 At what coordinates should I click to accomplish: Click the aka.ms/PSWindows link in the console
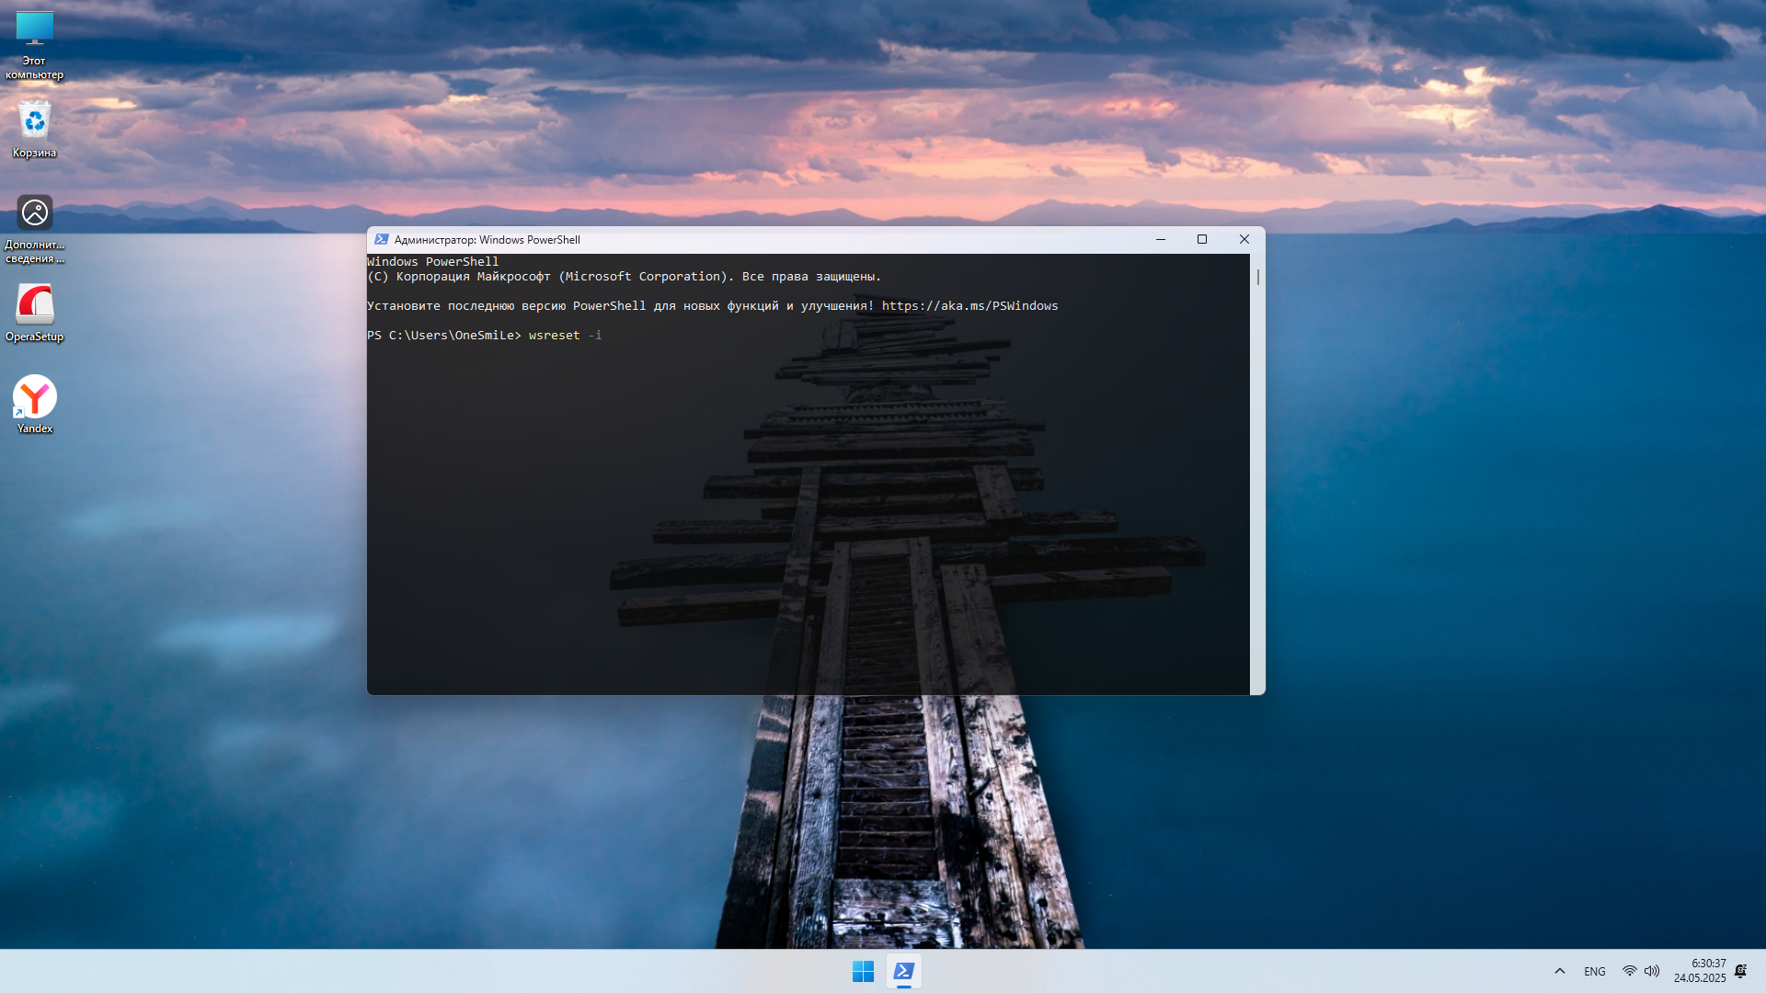[x=969, y=305]
